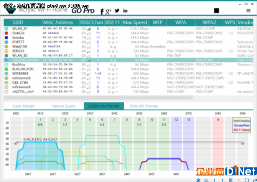Viewport: 257px width, 182px height.
Task: Open the Google Plus share icon
Action: (x=108, y=11)
